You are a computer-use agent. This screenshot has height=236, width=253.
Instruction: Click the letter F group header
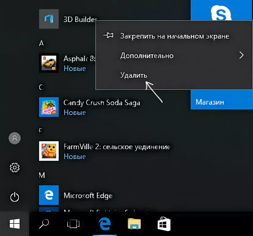click(x=41, y=131)
